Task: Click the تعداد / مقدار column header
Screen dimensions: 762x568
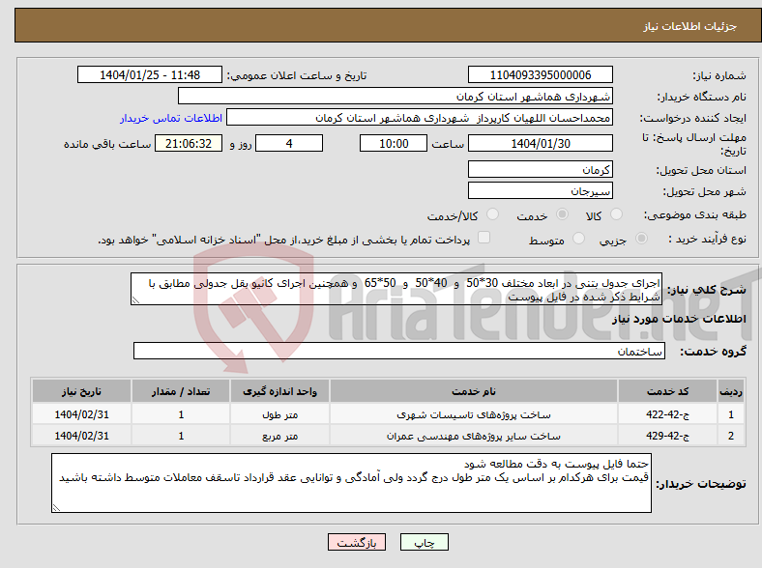Action: pyautogui.click(x=181, y=391)
